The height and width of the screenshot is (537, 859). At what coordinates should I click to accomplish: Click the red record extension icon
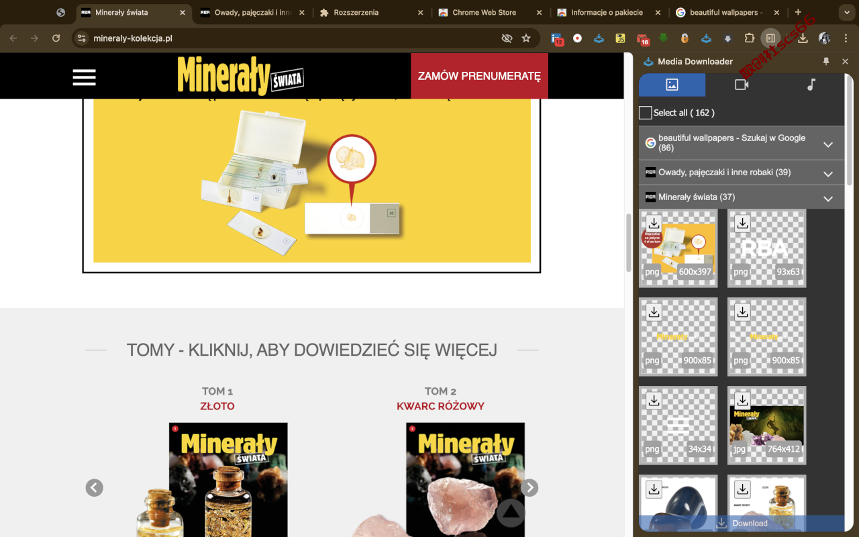(577, 38)
